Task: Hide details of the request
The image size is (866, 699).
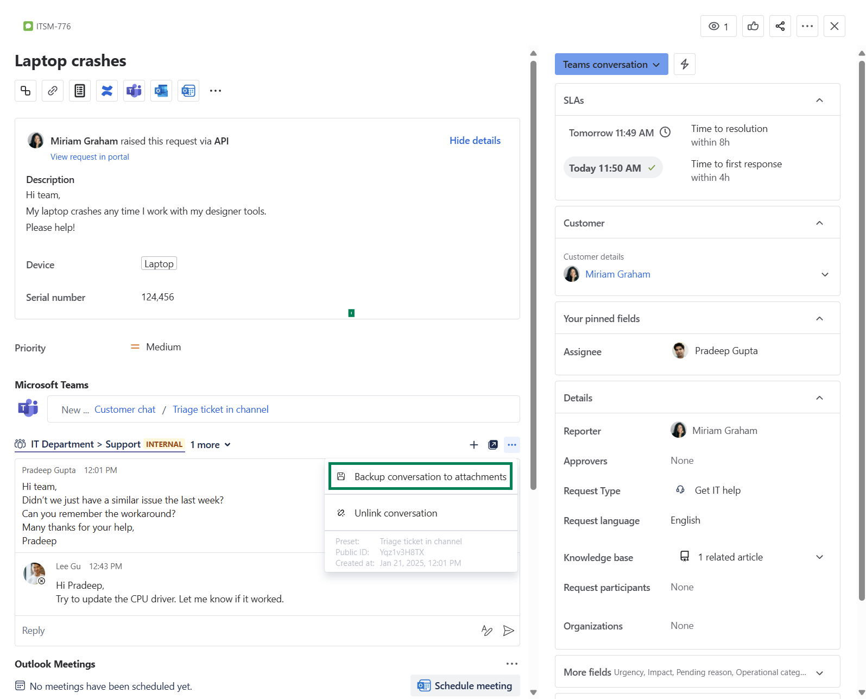Action: tap(475, 141)
